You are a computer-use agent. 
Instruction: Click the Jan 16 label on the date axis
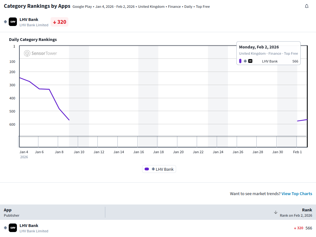coord(138,152)
